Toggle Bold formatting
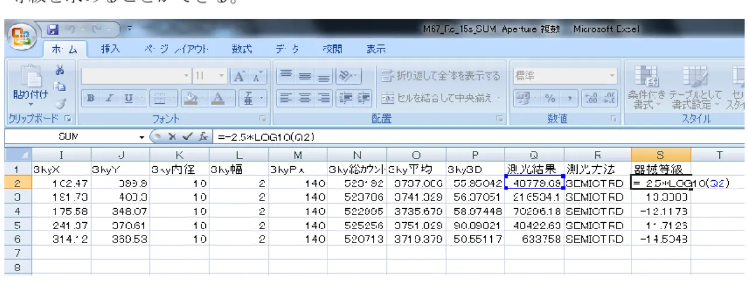 point(90,98)
